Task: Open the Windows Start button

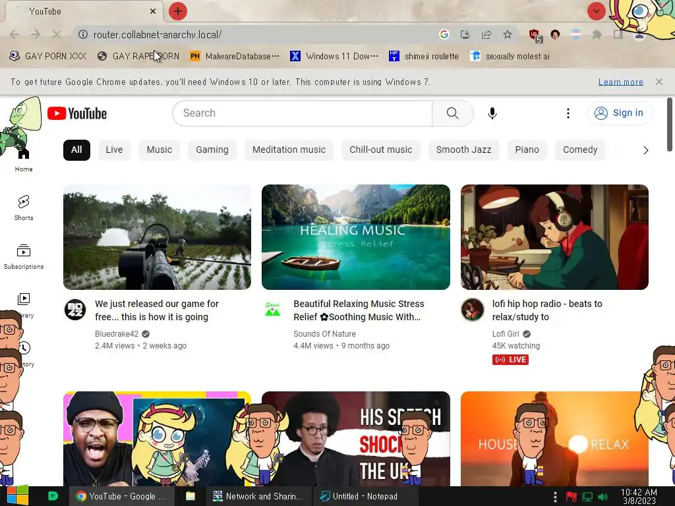Action: [x=17, y=496]
